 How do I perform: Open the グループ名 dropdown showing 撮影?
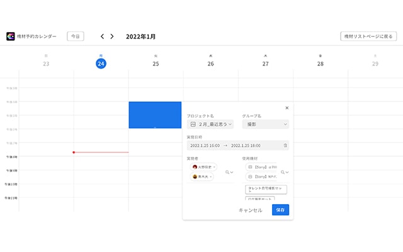(266, 124)
